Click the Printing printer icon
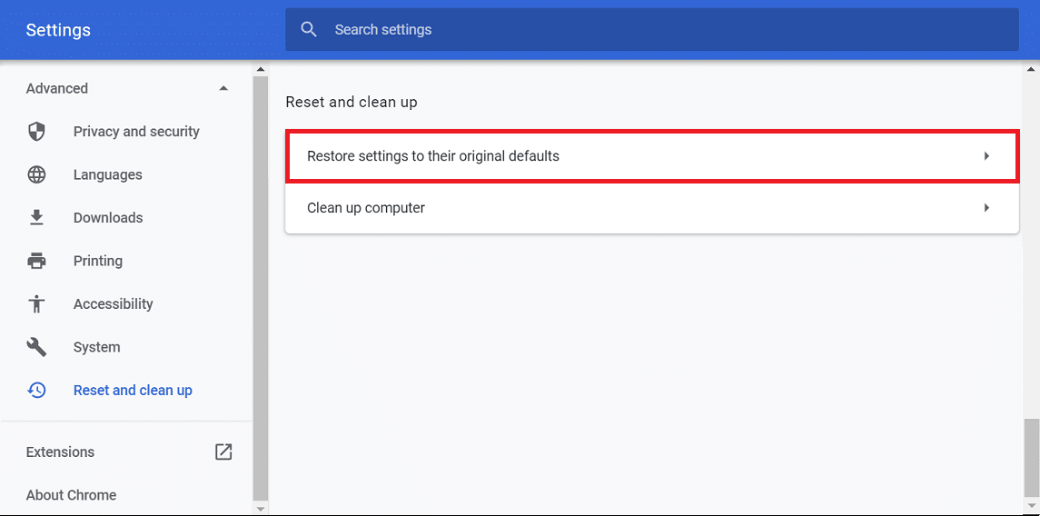 click(x=36, y=261)
